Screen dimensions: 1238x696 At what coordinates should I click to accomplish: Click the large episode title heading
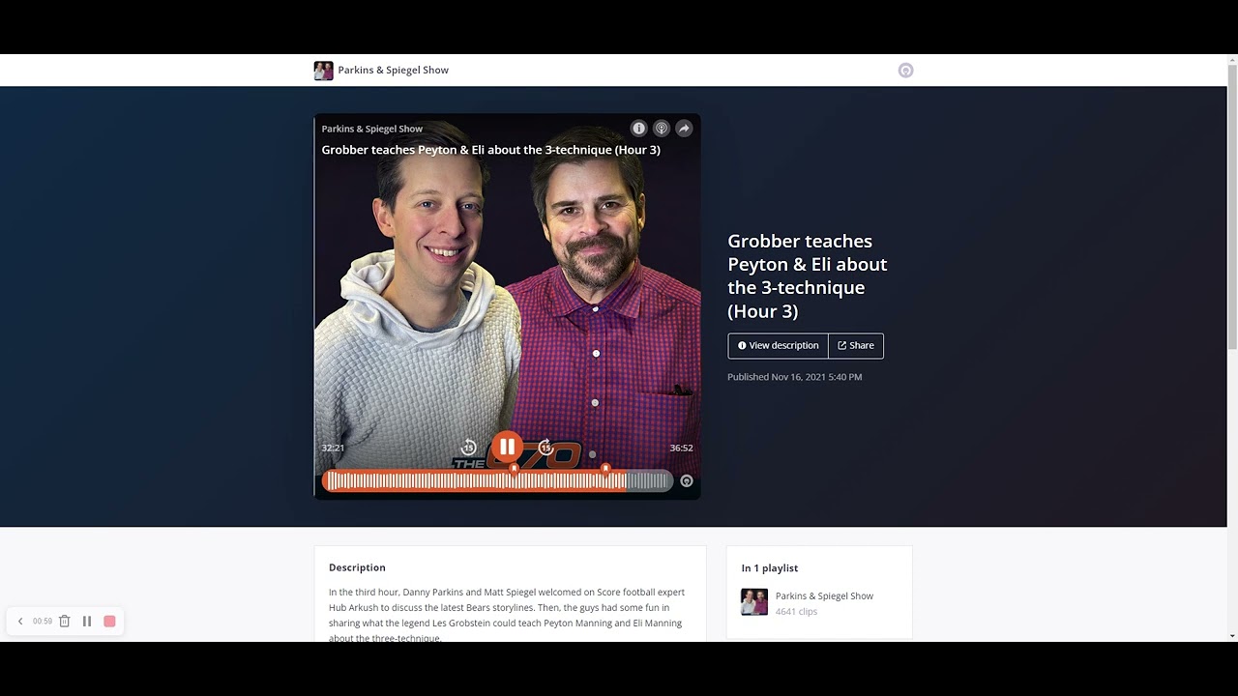(x=808, y=275)
